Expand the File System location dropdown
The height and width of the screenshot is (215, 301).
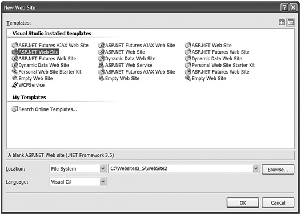(x=103, y=169)
